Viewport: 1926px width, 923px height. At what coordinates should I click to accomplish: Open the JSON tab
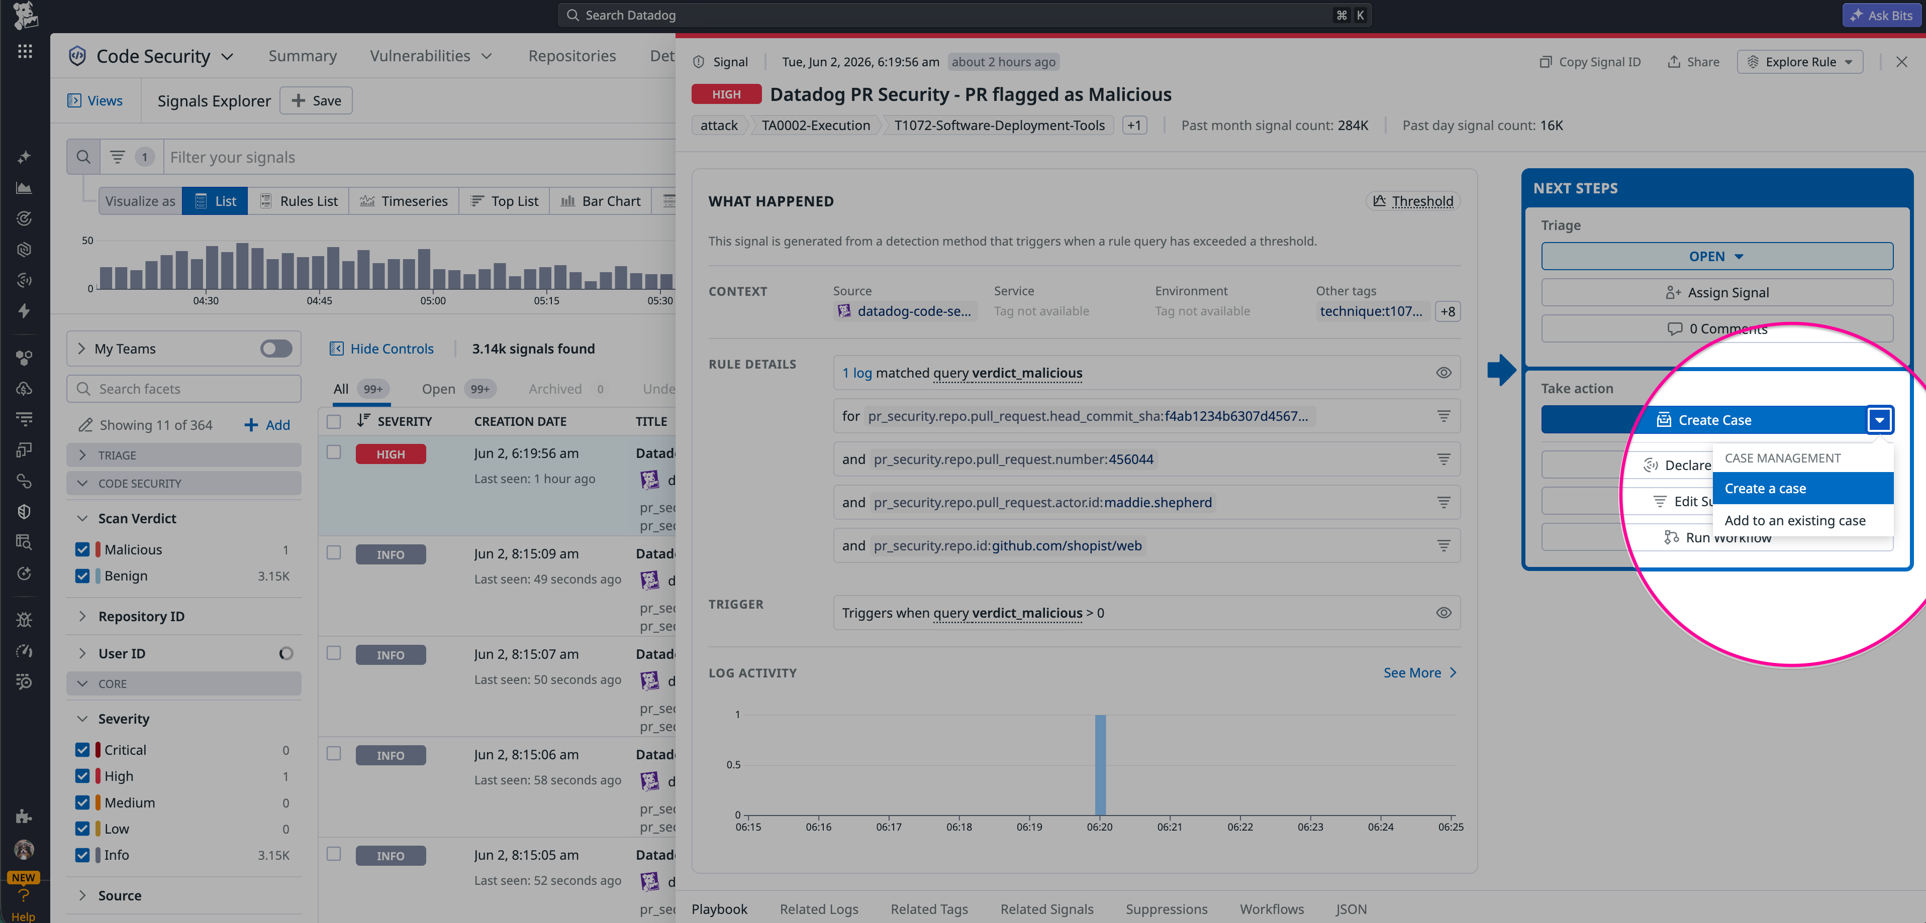[1351, 909]
